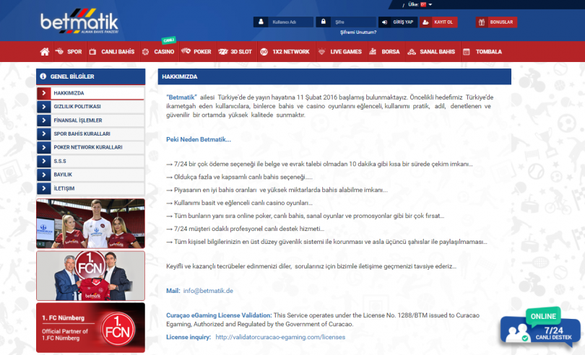Click the Kullanıcı Adı username field
This screenshot has height=355, width=585.
[290, 22]
